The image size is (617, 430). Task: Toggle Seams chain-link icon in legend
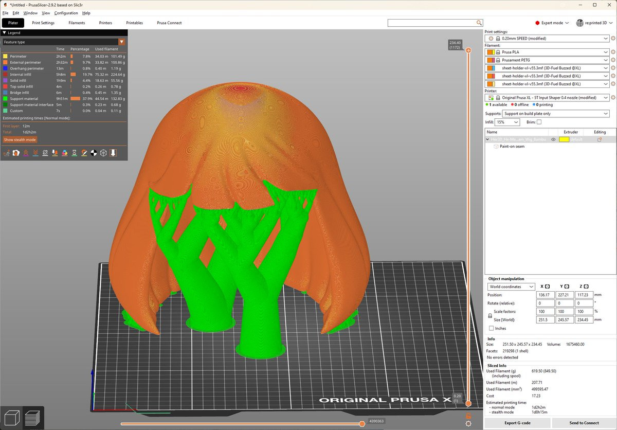pyautogui.click(x=45, y=153)
